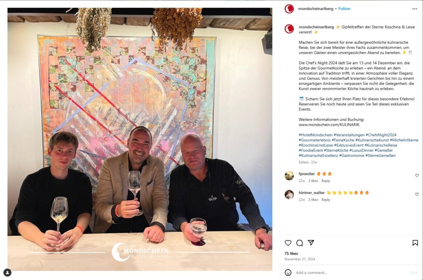Like fpnestler's comment heart
Screen dimensions: 423x280
417,176
